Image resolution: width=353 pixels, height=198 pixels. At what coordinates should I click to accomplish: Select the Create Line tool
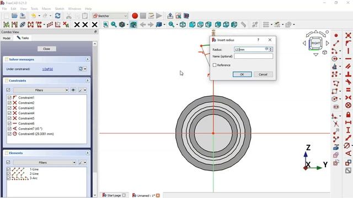pyautogui.click(x=336, y=43)
